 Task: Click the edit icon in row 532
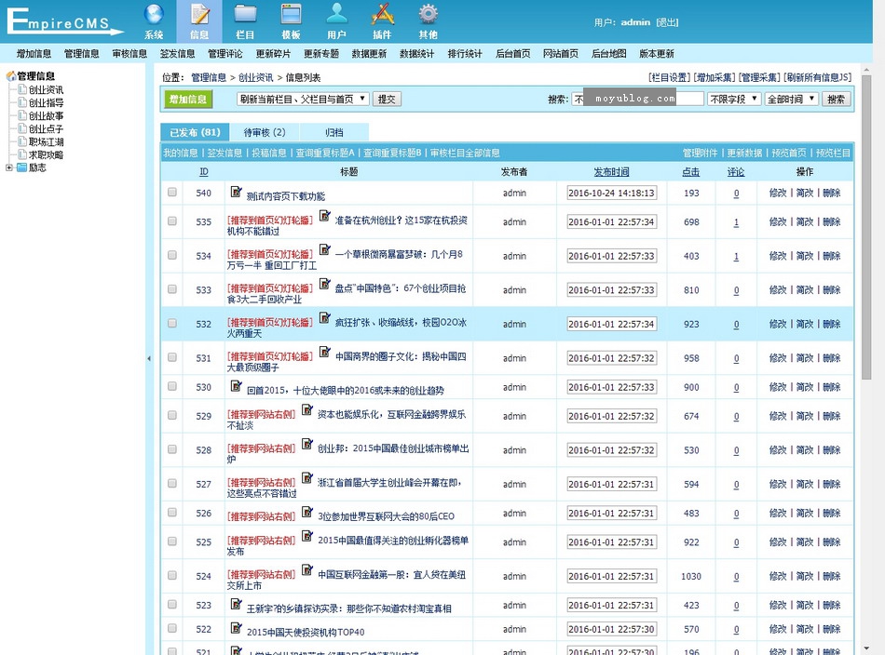pyautogui.click(x=324, y=318)
